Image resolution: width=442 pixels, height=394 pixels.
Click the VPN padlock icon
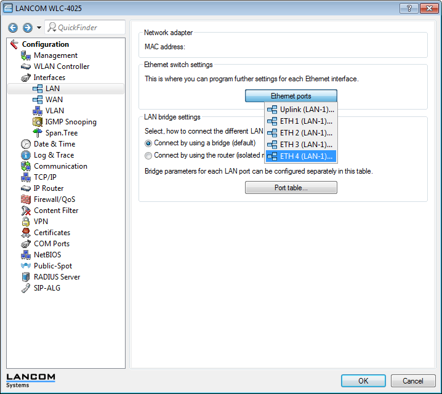pyautogui.click(x=26, y=222)
